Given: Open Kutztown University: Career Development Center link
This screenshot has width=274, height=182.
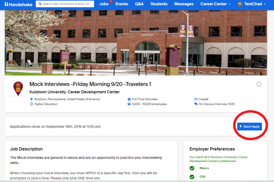Looking at the screenshot, I should point(75,92).
